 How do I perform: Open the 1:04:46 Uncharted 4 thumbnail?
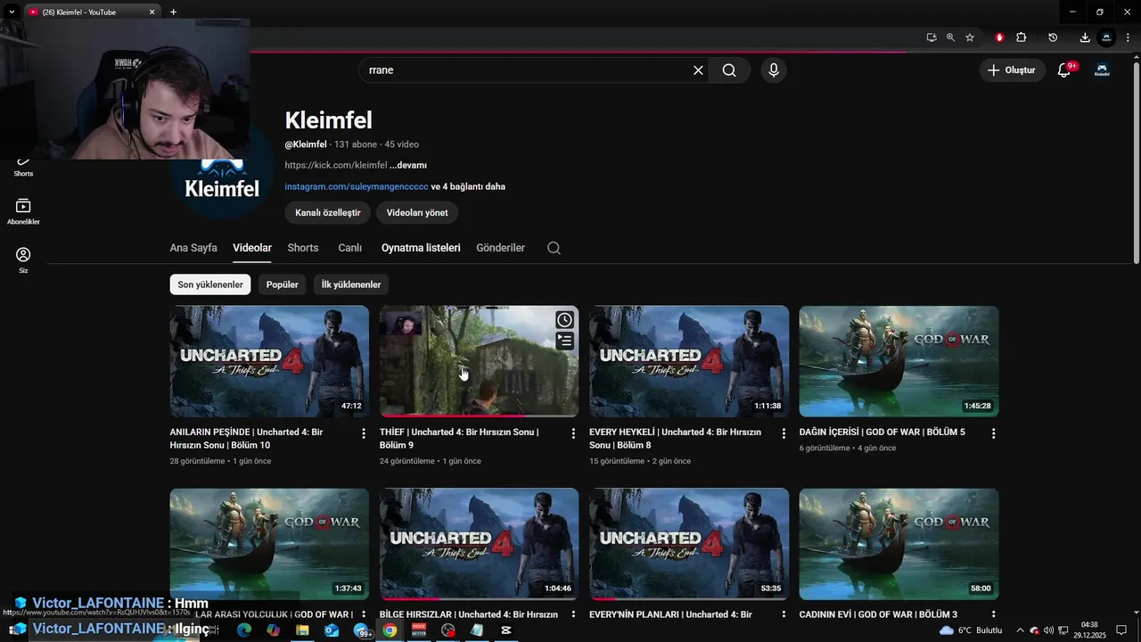click(x=479, y=544)
